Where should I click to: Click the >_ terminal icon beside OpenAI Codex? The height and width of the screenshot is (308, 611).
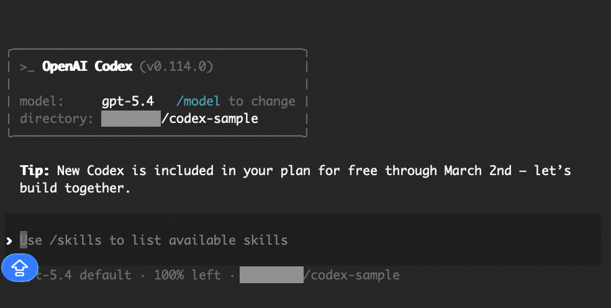tap(27, 66)
